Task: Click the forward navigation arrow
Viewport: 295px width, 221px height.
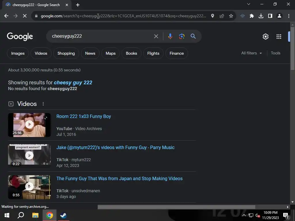Action: pyautogui.click(x=16, y=16)
